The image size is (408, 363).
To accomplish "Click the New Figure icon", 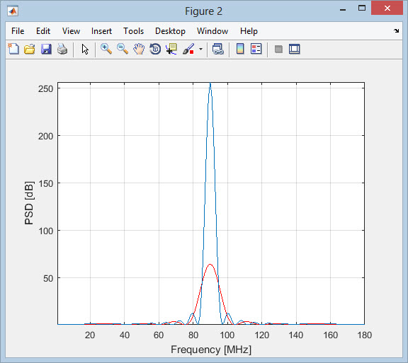I will tap(13, 49).
